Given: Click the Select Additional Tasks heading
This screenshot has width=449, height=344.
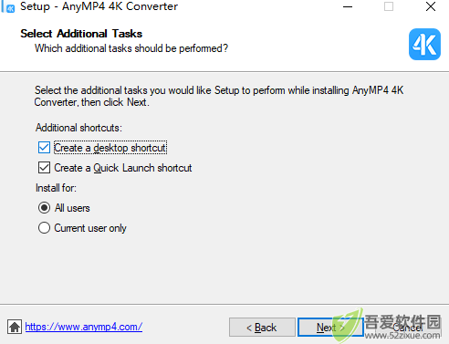Looking at the screenshot, I should click(x=81, y=34).
